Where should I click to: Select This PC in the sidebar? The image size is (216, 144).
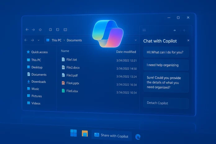click(34, 60)
